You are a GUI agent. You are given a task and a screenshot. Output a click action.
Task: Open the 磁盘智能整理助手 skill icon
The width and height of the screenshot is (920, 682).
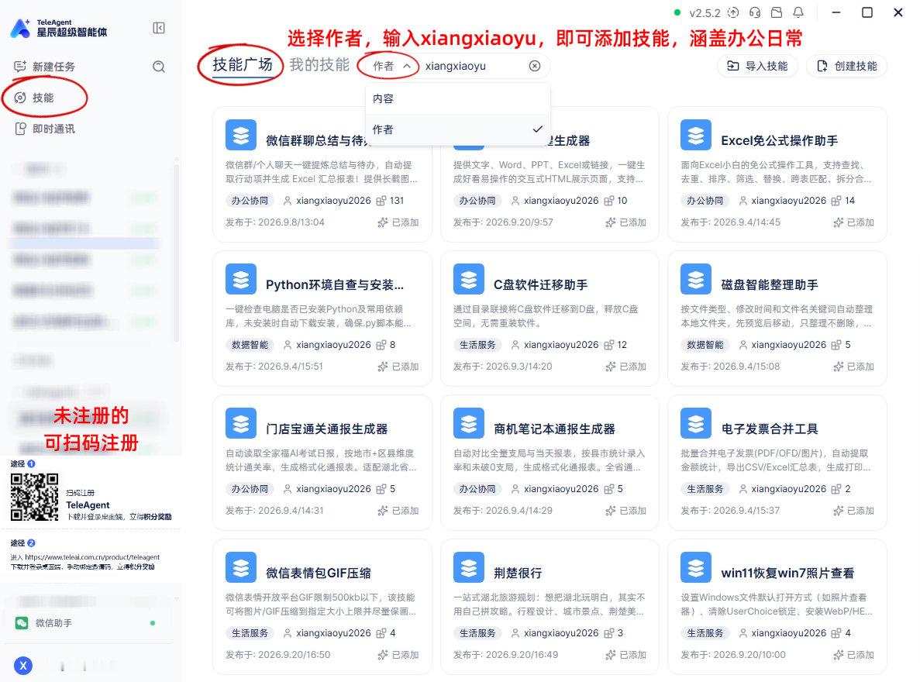[x=696, y=279]
